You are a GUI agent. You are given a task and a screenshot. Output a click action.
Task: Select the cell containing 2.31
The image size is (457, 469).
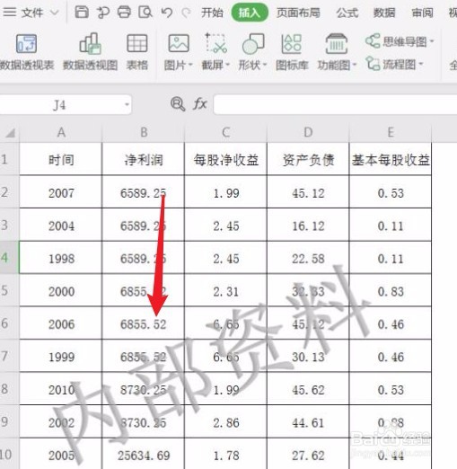tap(226, 290)
